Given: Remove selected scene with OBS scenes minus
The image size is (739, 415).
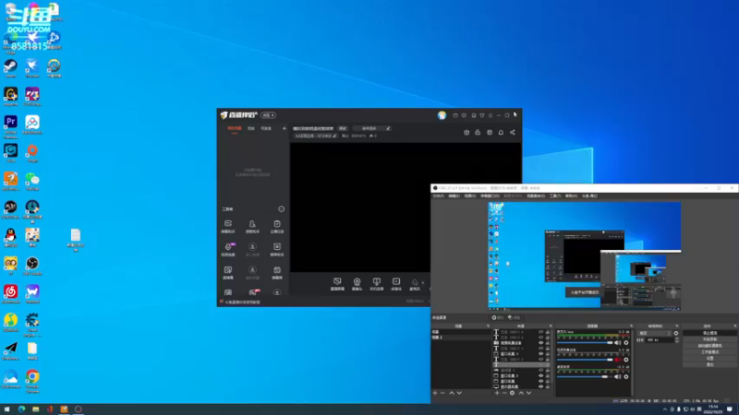Looking at the screenshot, I should point(442,393).
